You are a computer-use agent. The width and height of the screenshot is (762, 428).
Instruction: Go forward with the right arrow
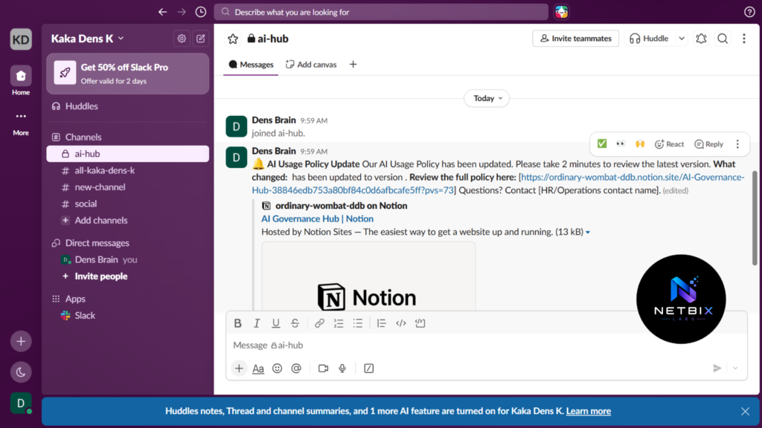[x=182, y=12]
